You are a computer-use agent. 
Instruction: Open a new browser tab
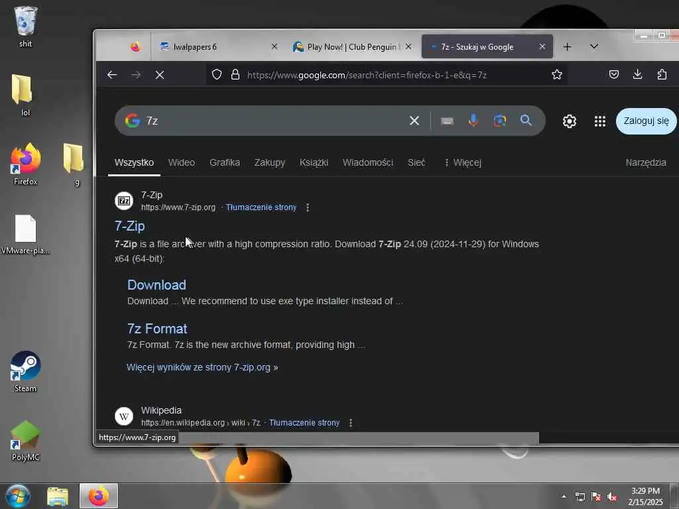click(568, 47)
